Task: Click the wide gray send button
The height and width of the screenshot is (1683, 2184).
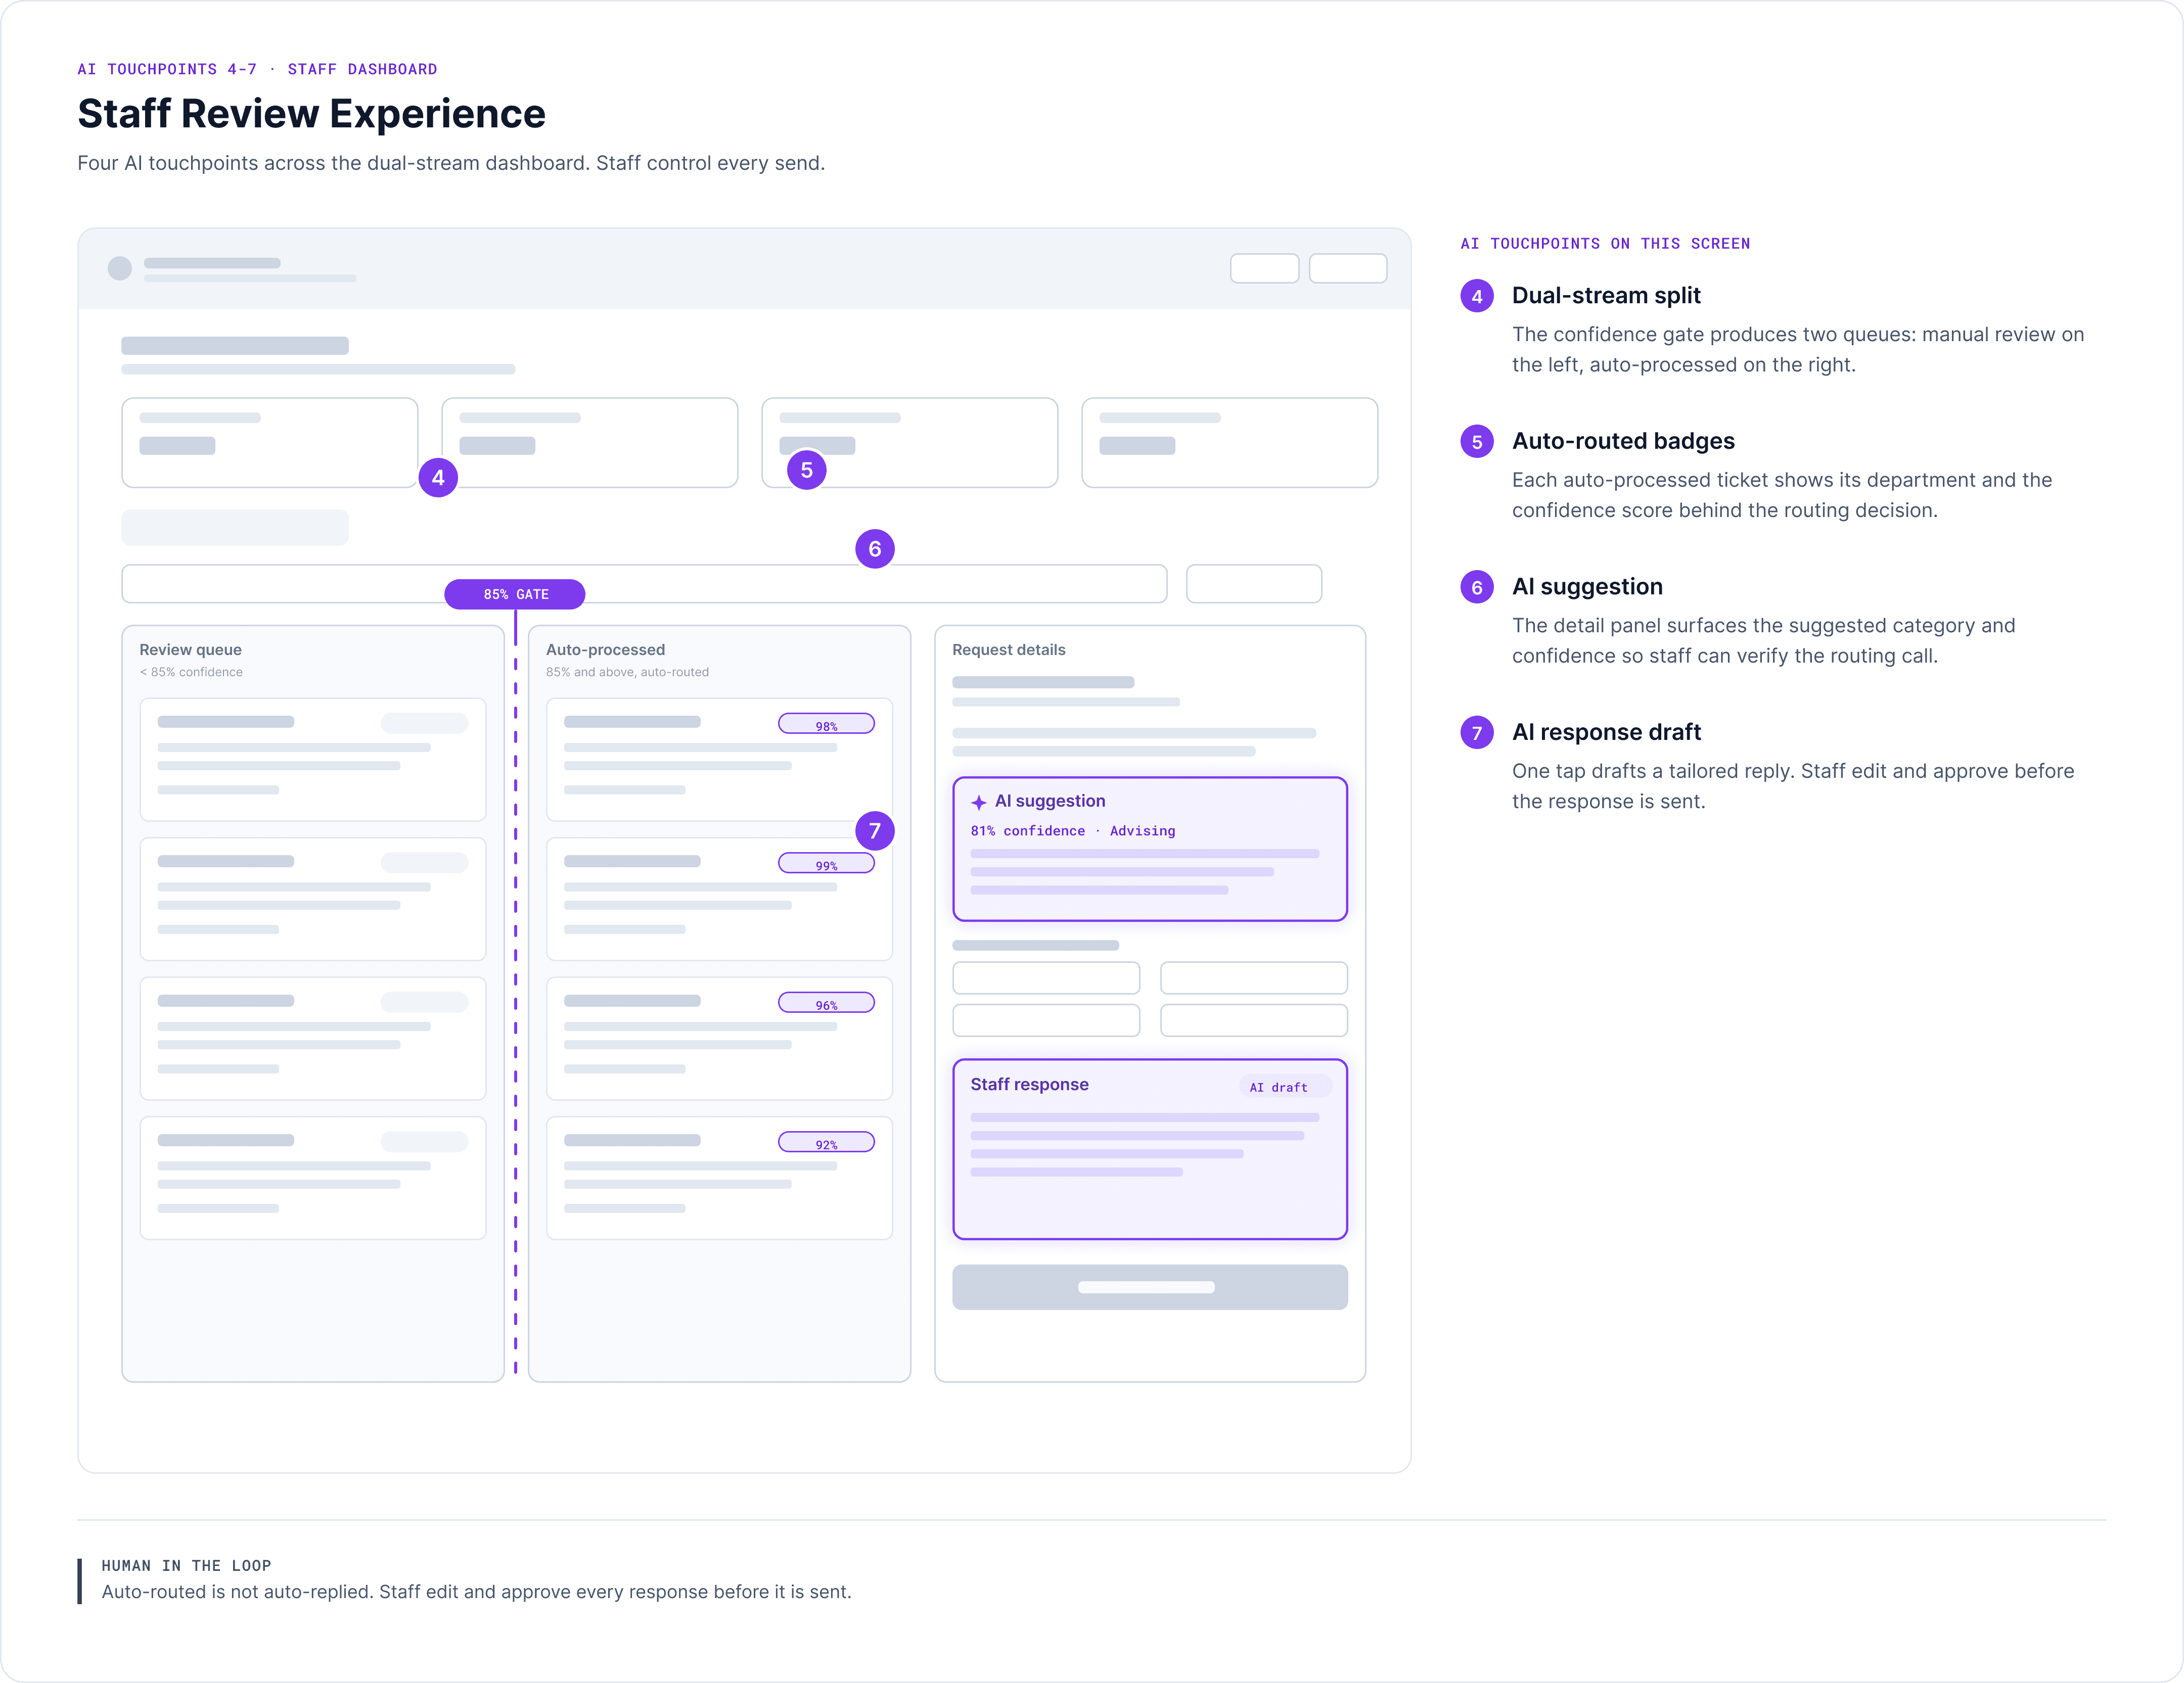Action: [x=1150, y=1287]
